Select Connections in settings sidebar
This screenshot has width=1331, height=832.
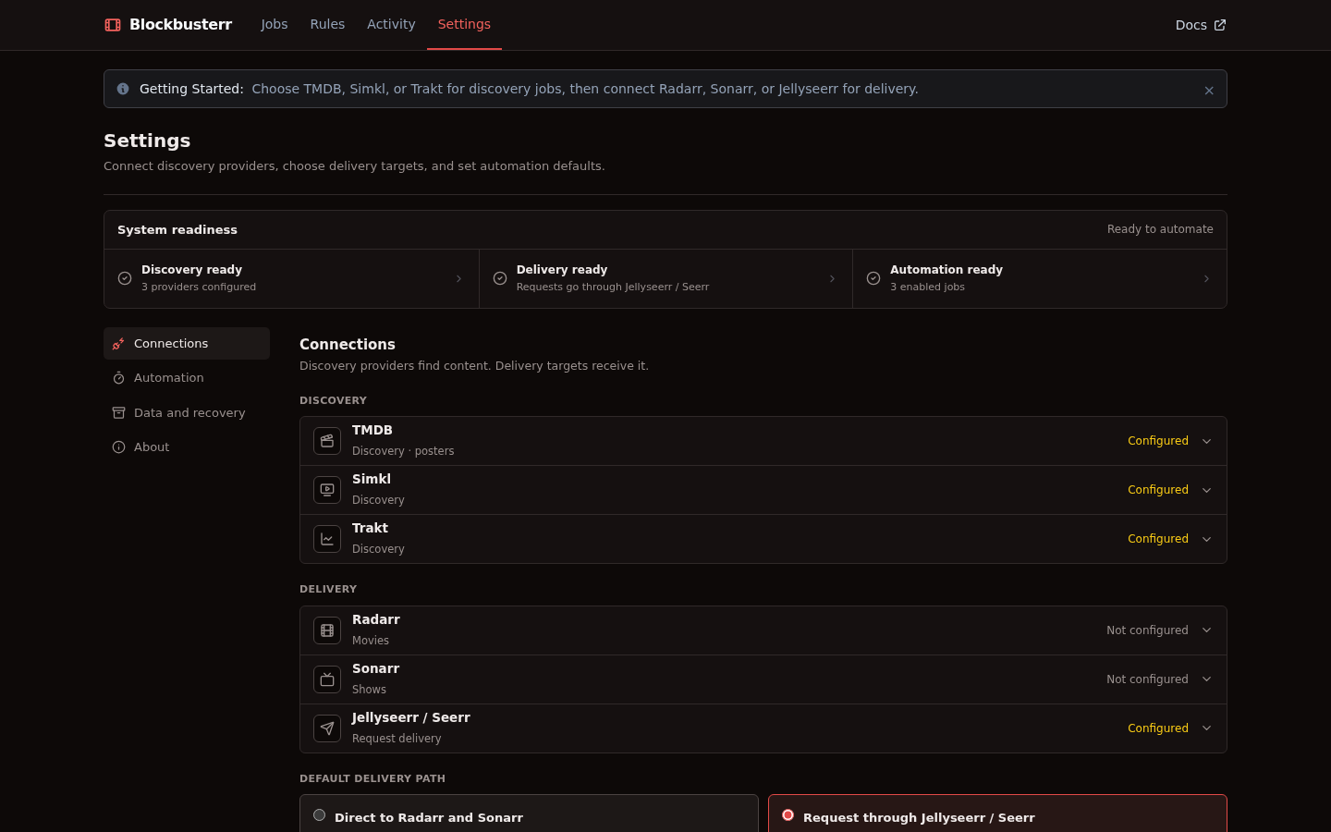click(x=187, y=343)
